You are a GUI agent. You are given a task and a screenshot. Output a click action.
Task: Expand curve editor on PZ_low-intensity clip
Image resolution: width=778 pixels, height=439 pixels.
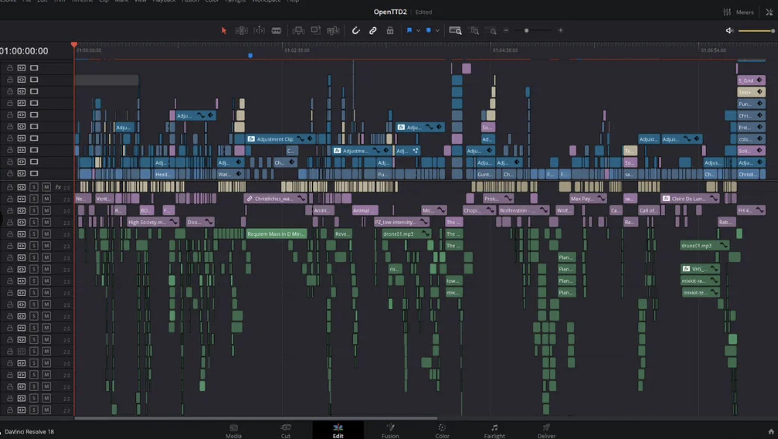[423, 222]
